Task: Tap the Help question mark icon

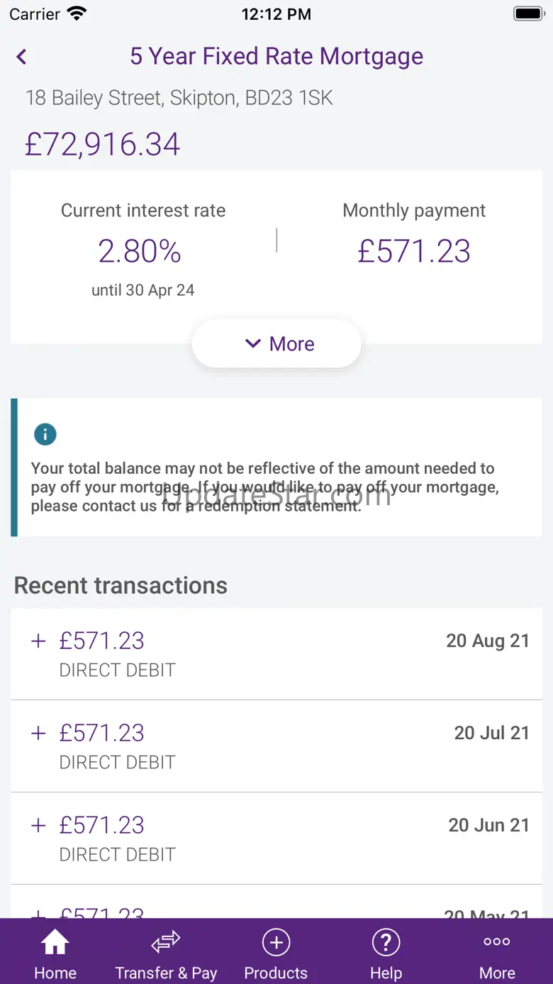Action: tap(386, 943)
